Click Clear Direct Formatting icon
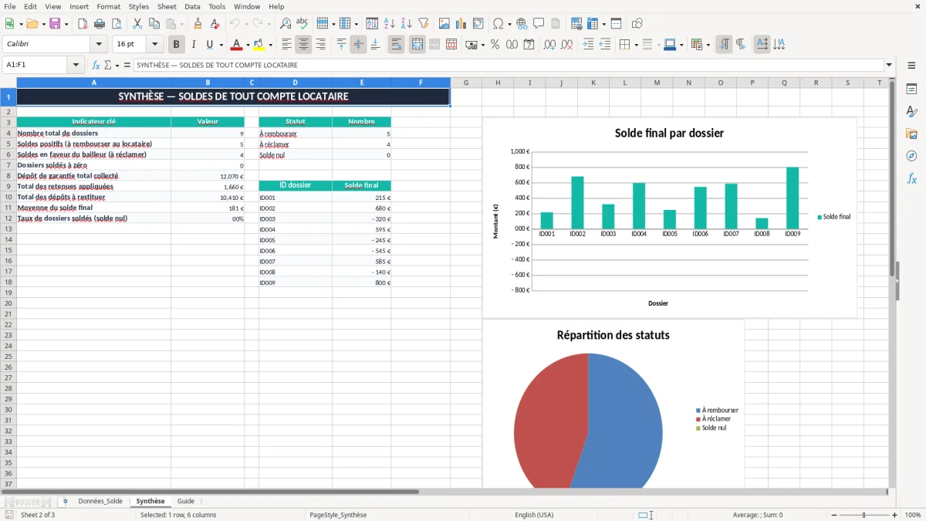 point(215,24)
